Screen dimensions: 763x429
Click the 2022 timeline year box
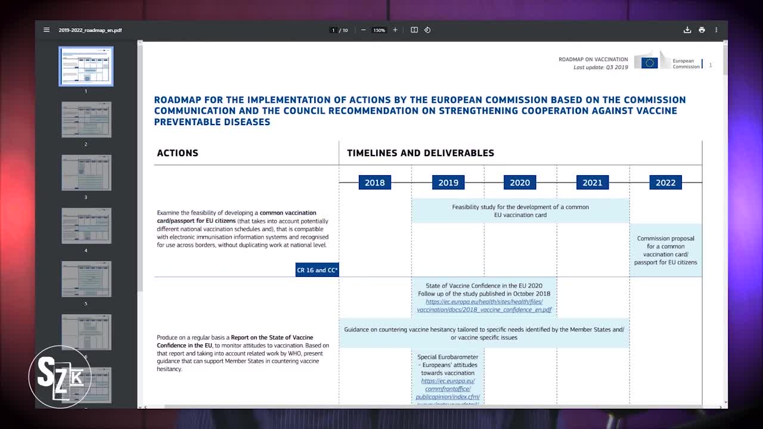click(x=665, y=182)
